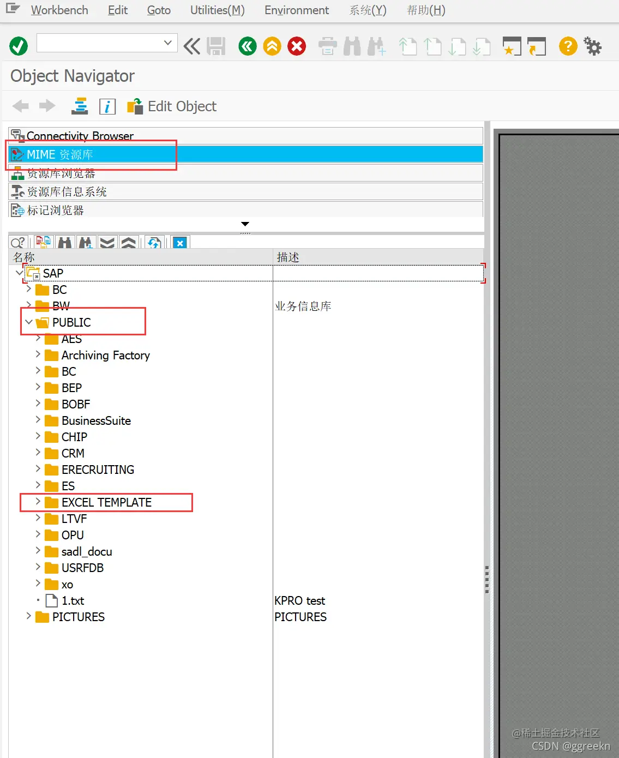The height and width of the screenshot is (758, 619).
Task: Open the Goto menu
Action: (x=159, y=10)
